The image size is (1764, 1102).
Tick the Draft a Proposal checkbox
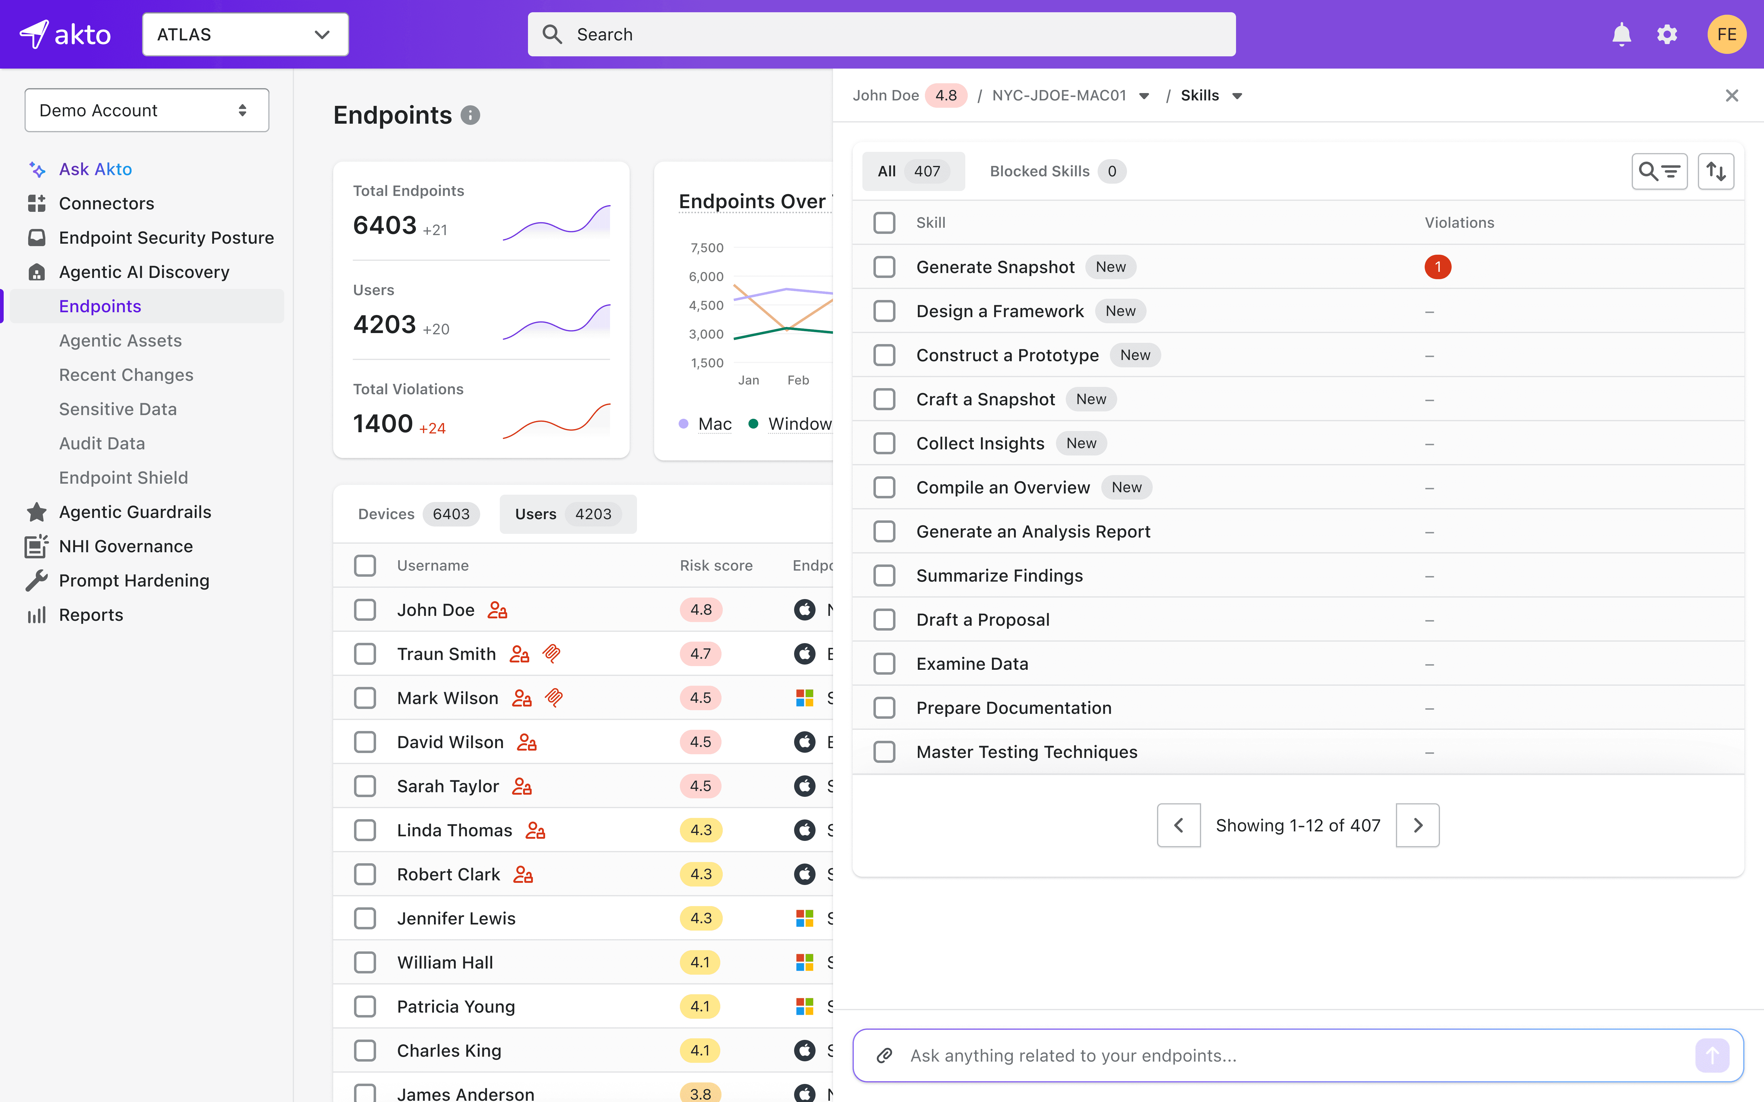coord(884,620)
